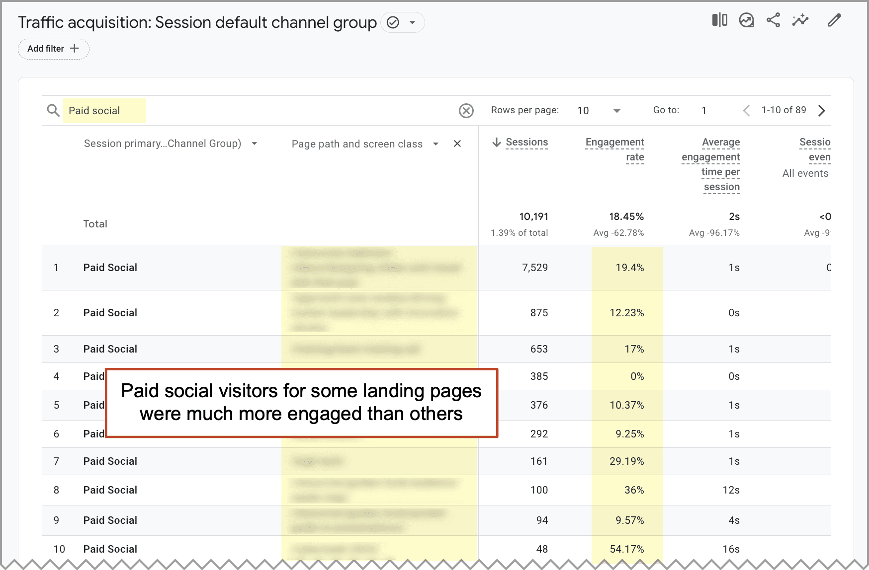Click the 385 sessions cell
This screenshot has height=570, width=869.
[x=539, y=376]
